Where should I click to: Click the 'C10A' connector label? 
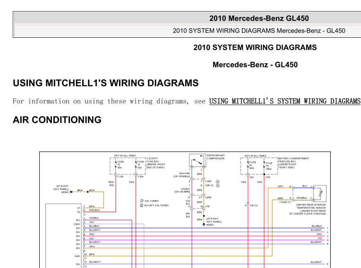click(140, 176)
